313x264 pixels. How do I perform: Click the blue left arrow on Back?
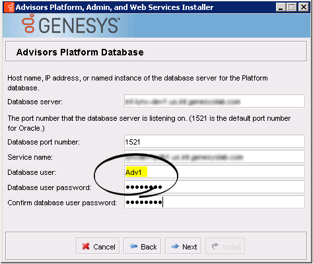pyautogui.click(x=133, y=246)
